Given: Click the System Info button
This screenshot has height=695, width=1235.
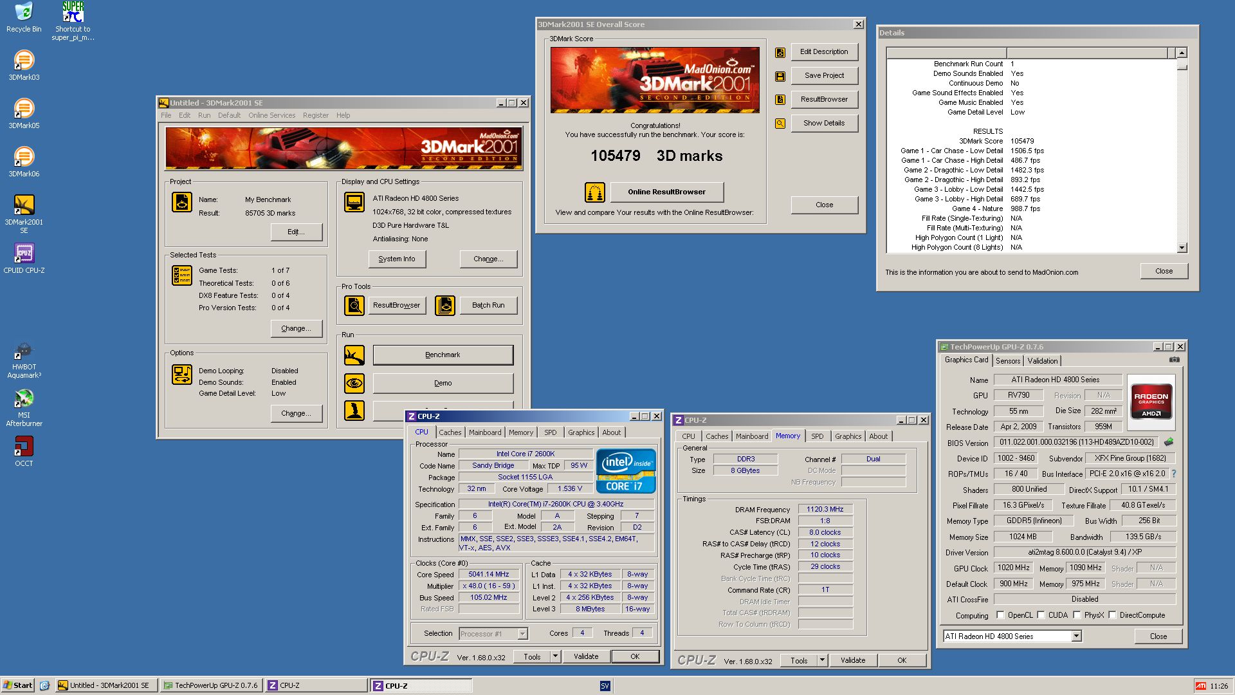Looking at the screenshot, I should (x=397, y=259).
